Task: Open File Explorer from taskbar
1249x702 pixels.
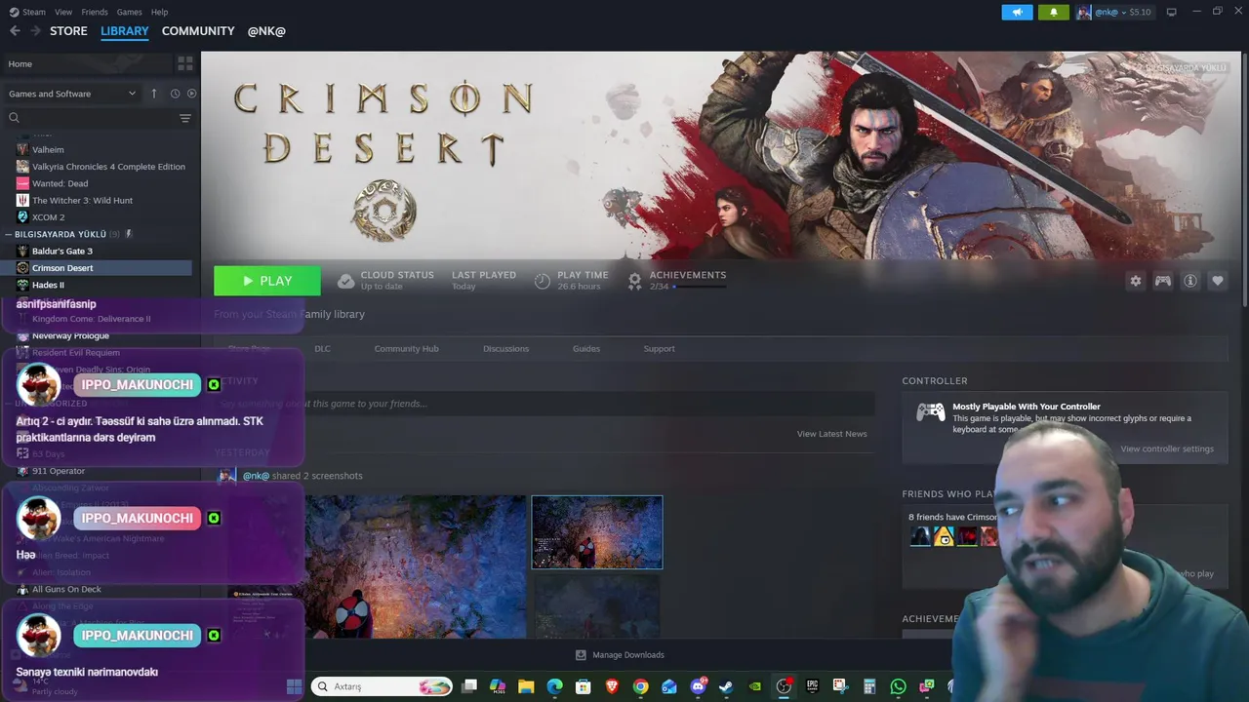Action: tap(526, 686)
